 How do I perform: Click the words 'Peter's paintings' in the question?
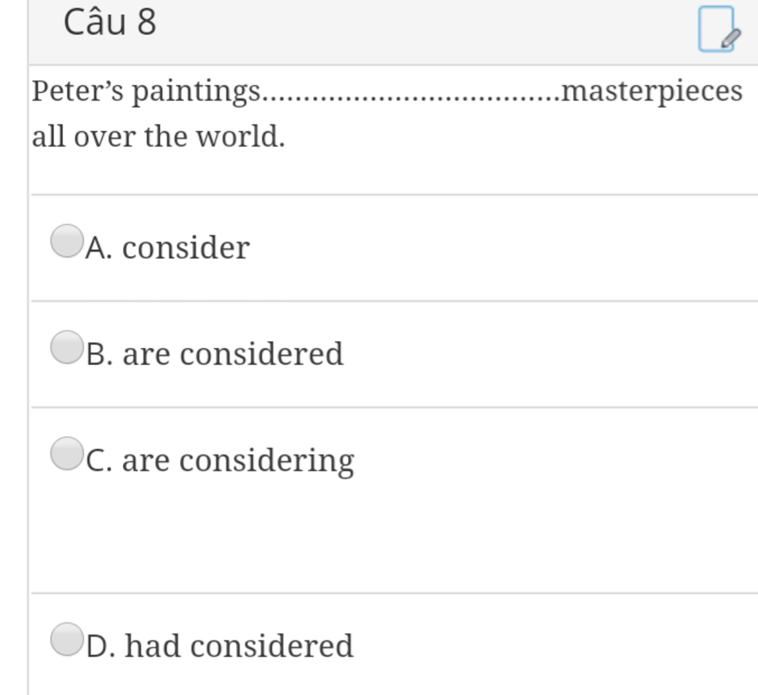[147, 92]
